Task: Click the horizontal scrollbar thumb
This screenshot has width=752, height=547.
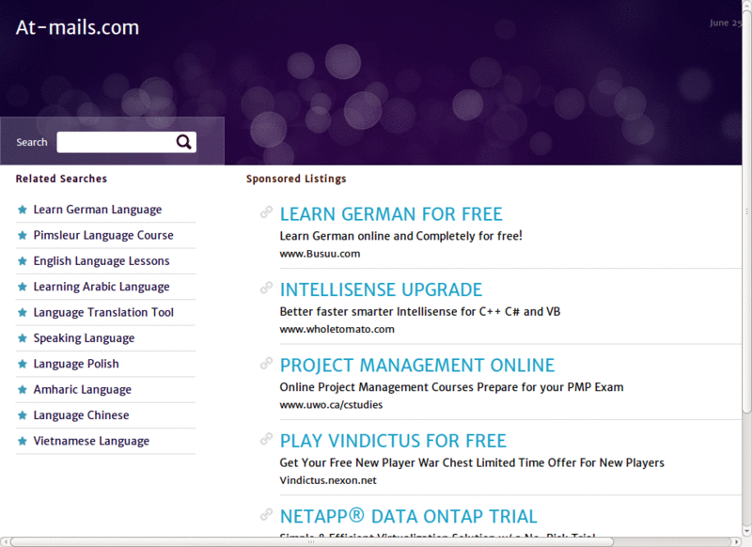Action: (x=312, y=542)
